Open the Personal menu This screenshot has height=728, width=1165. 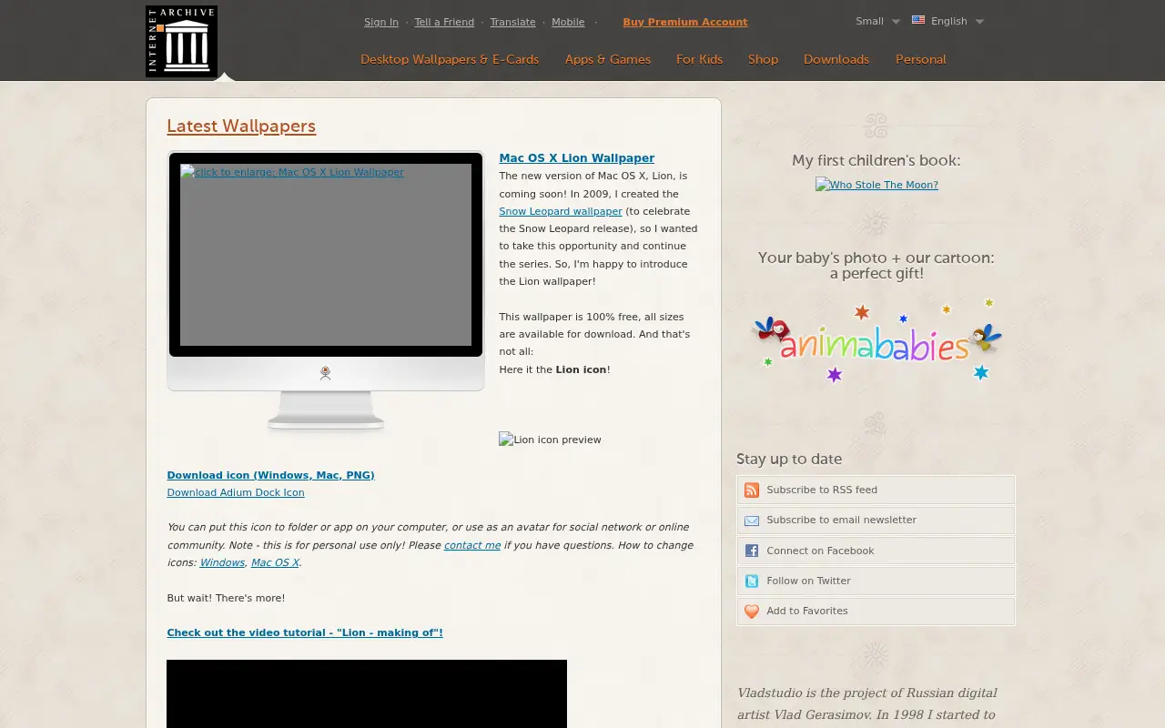(x=921, y=59)
